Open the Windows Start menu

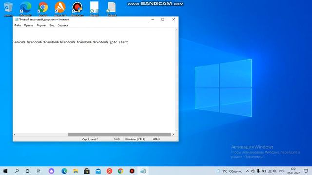coord(5,171)
